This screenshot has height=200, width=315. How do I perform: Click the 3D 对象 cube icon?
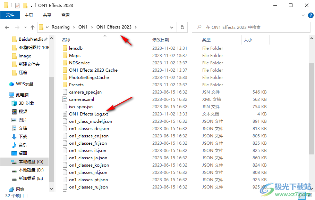(14, 103)
